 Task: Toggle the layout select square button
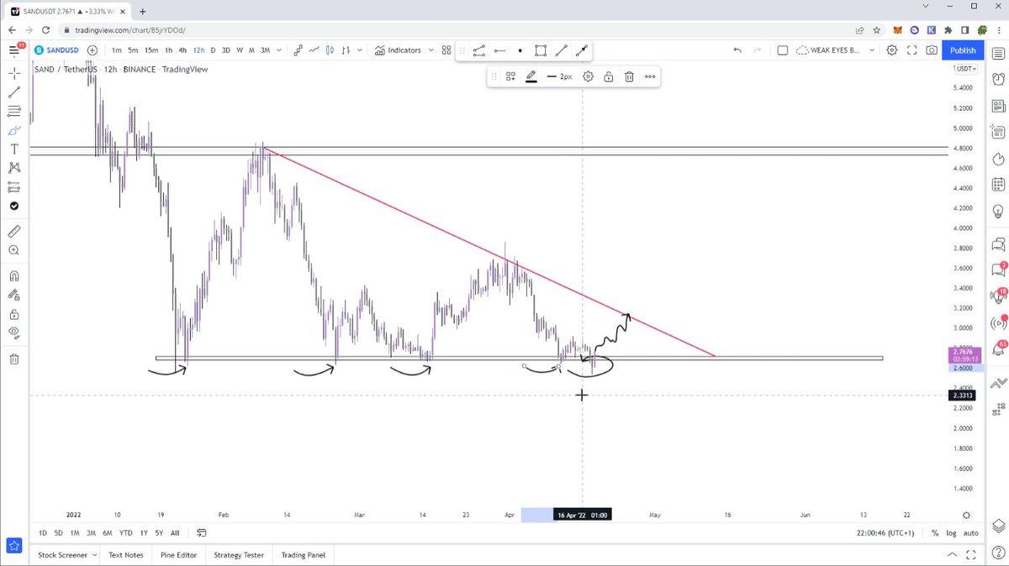(782, 50)
